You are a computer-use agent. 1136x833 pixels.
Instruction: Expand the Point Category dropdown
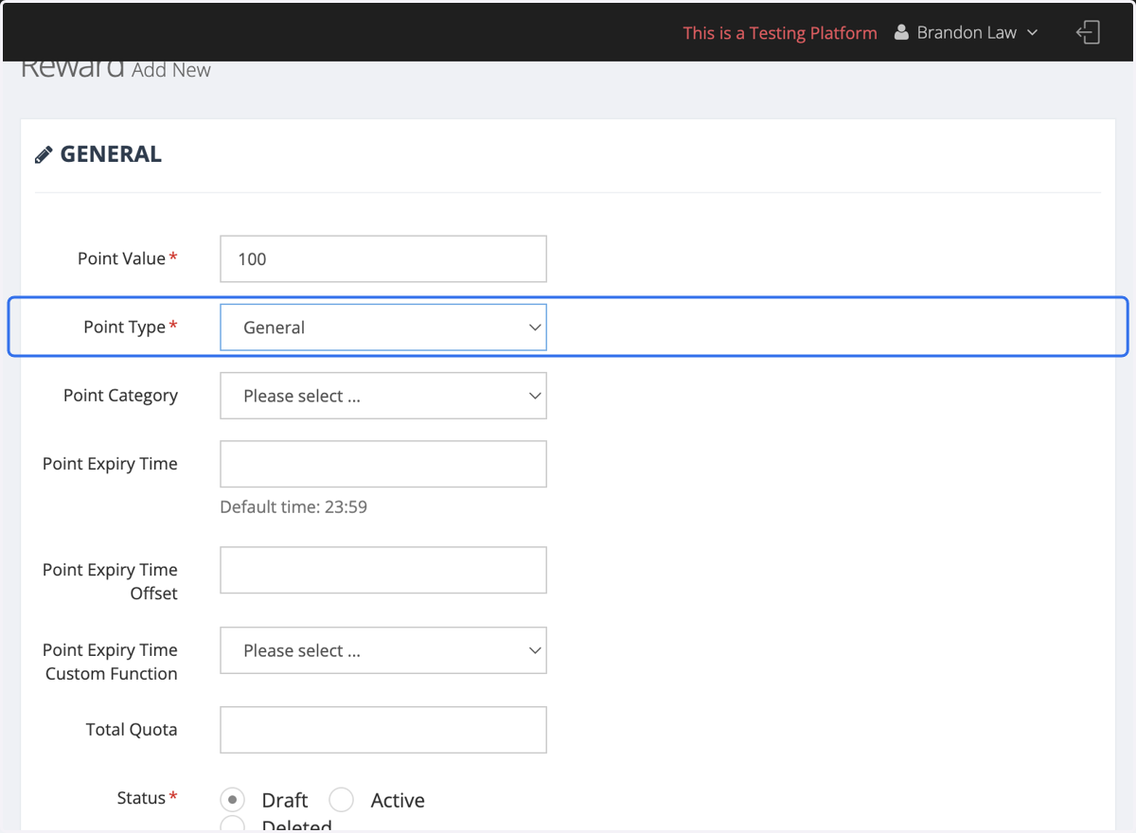(383, 396)
